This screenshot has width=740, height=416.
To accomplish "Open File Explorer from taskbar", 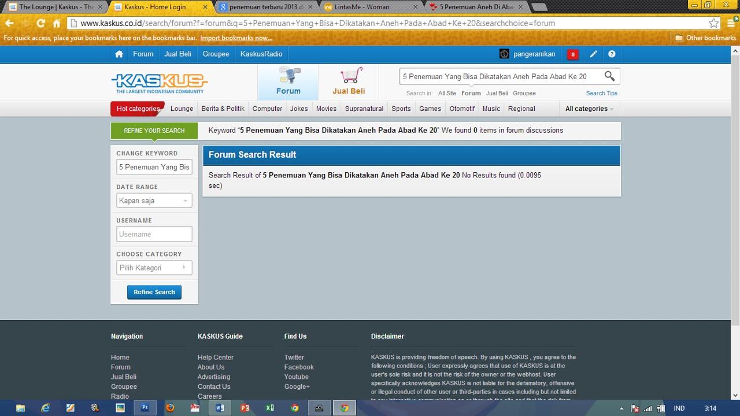I will pos(20,408).
